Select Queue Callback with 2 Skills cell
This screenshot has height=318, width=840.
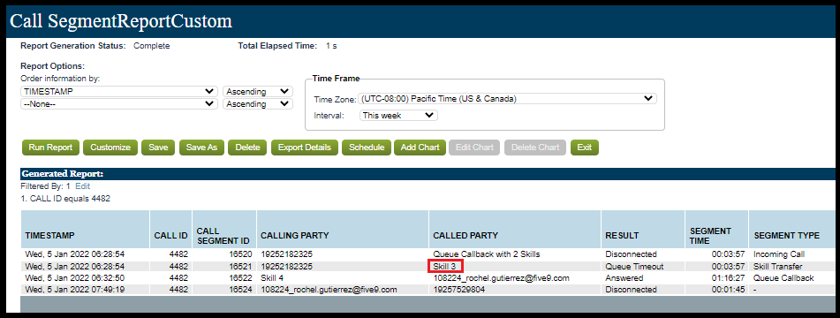486,254
